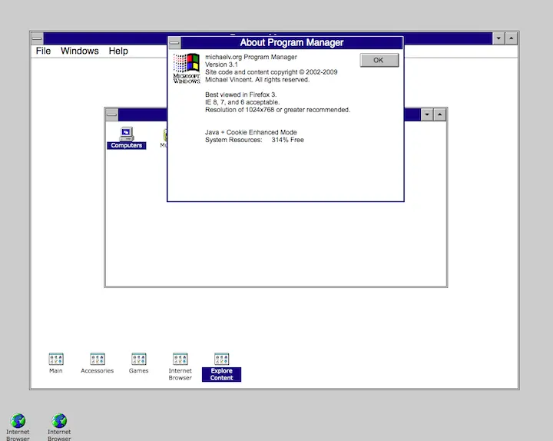This screenshot has height=441, width=553.
Task: Open the inner group window's control menu box
Action: [112, 114]
